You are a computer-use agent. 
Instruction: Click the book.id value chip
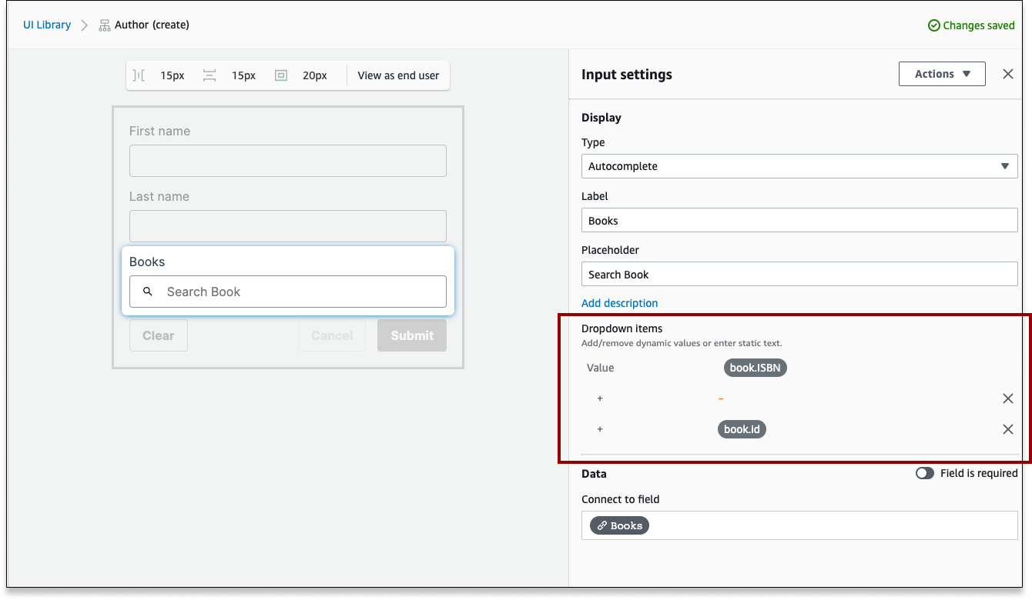(742, 429)
